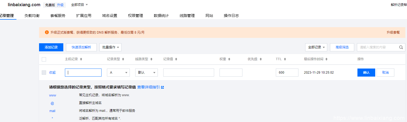The width and height of the screenshot is (407, 122).
Task: Open 查看详细指引 link
Action: (x=148, y=87)
